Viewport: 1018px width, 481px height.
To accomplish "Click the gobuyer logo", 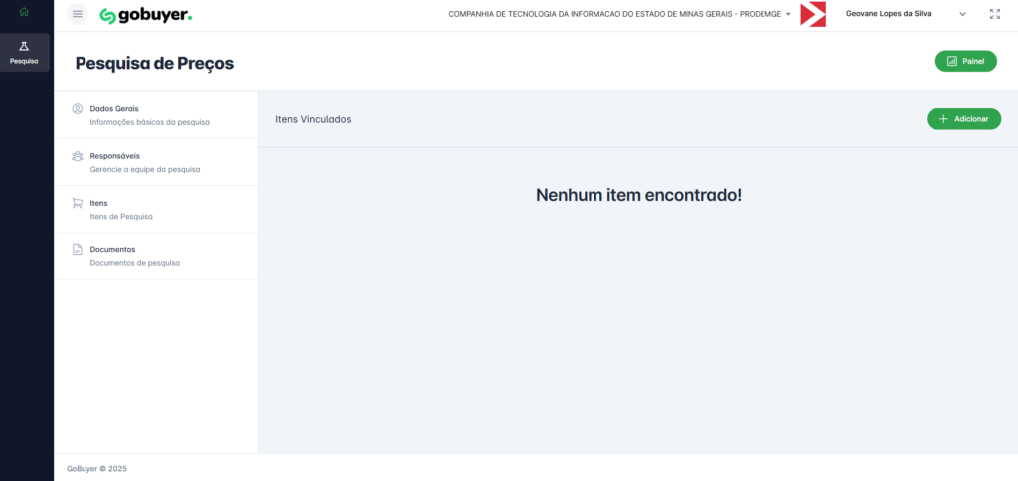I will pyautogui.click(x=145, y=15).
